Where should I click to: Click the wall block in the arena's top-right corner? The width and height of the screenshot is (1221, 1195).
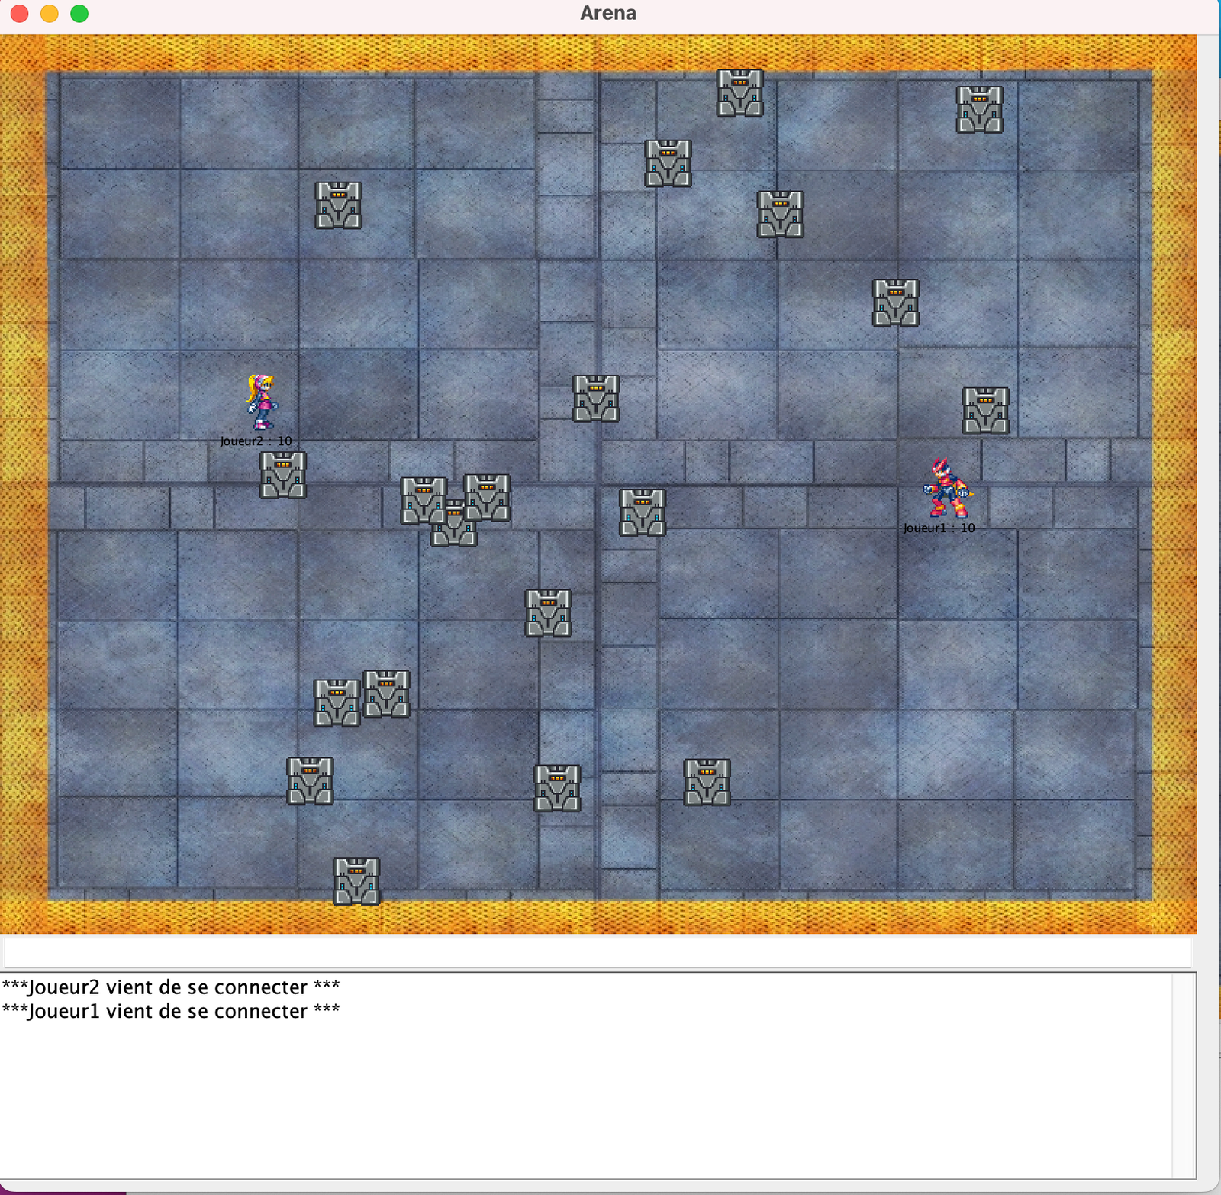[979, 109]
